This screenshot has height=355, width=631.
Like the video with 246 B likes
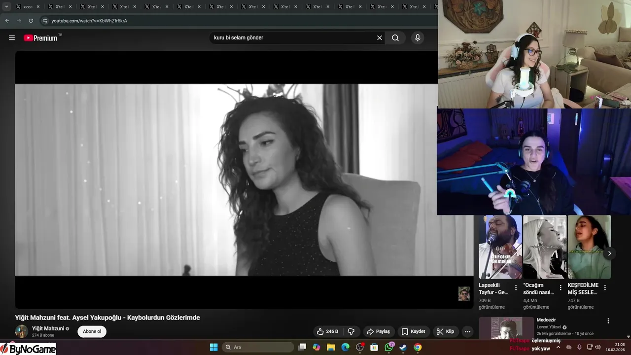[328, 331]
